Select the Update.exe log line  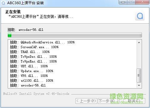click(x=32, y=71)
